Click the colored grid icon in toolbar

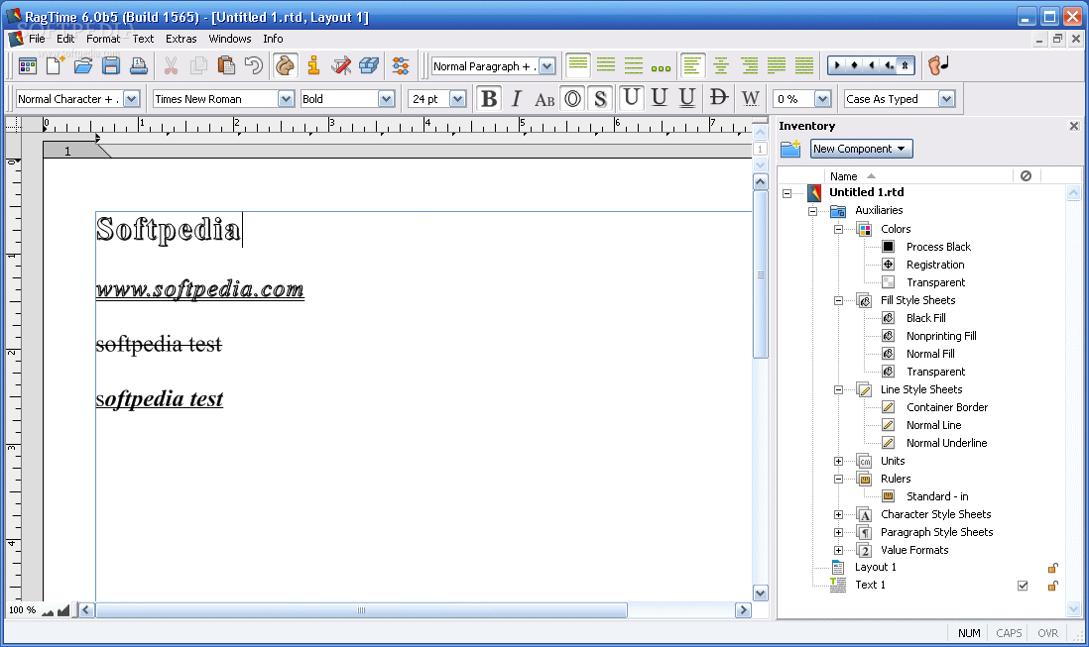[27, 65]
